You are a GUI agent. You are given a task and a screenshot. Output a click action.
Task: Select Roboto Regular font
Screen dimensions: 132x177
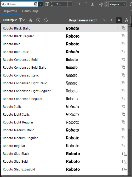pyautogui.click(x=64, y=146)
